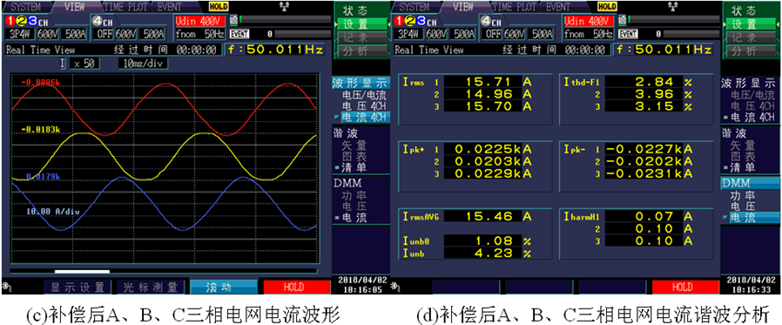The width and height of the screenshot is (782, 325).
Task: Click memory card icon next to Udin 400V on waveform screen
Action: click(233, 19)
